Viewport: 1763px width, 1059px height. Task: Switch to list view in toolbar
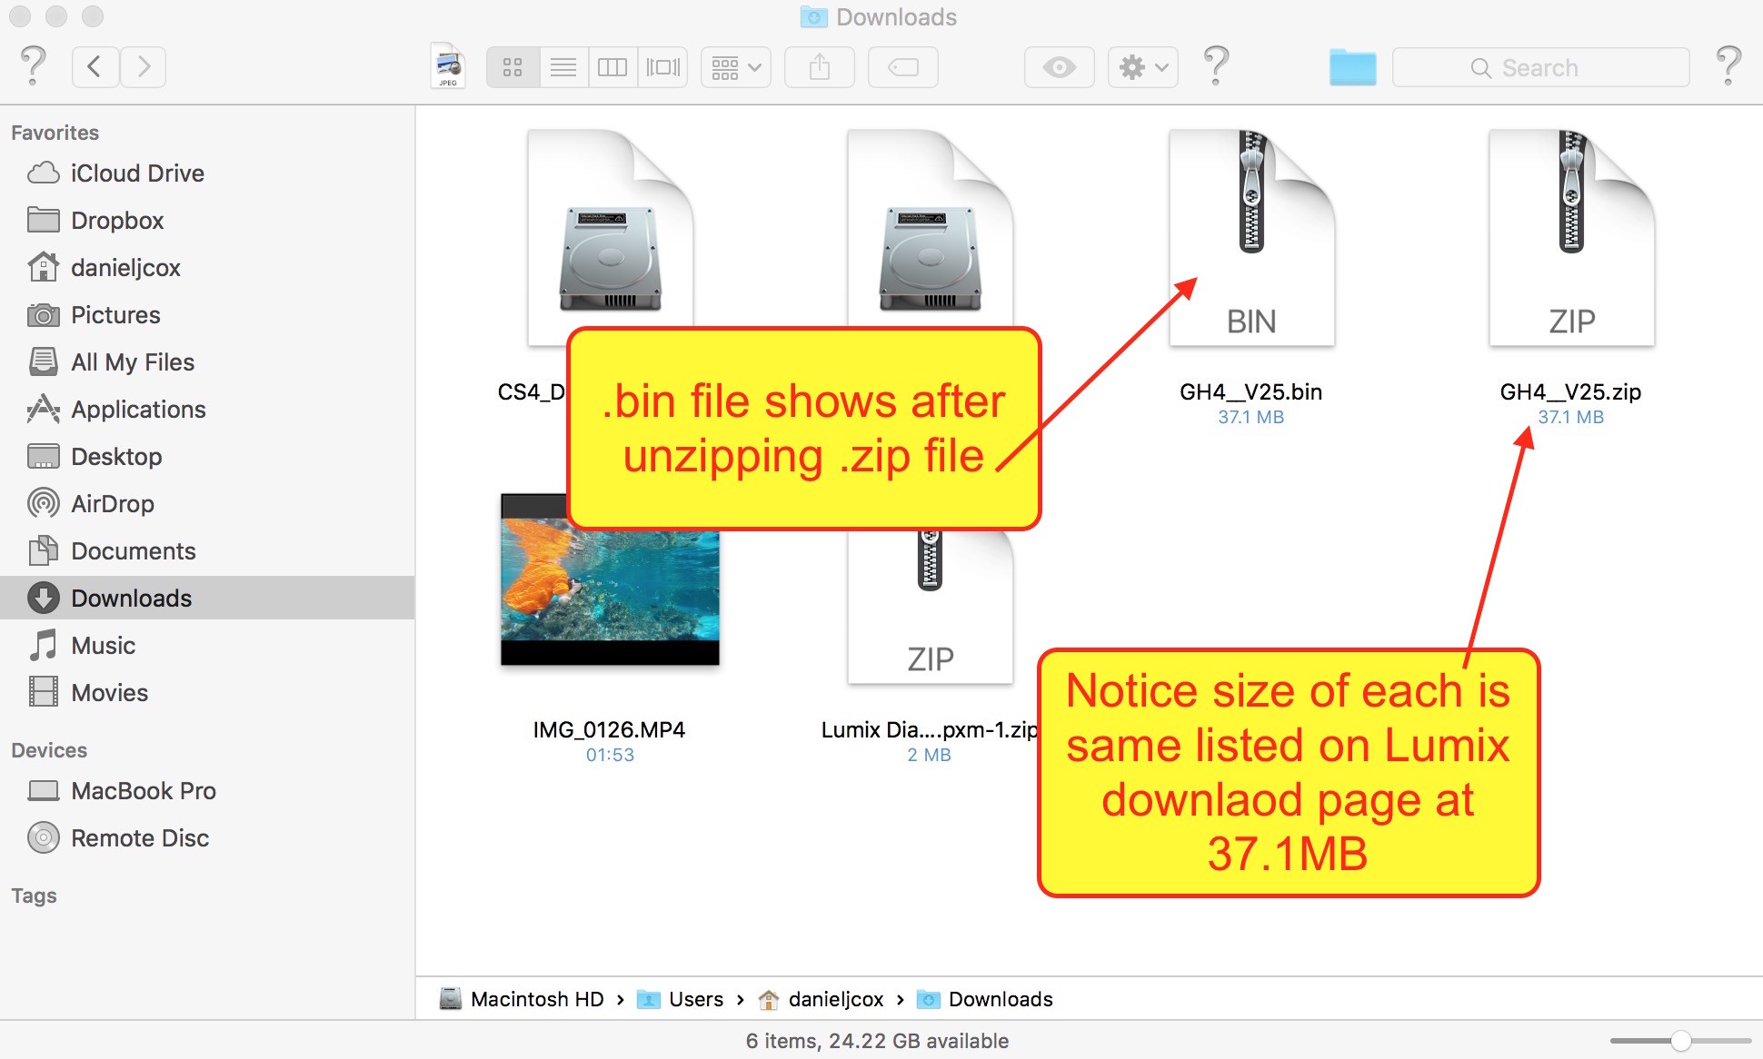(x=563, y=67)
